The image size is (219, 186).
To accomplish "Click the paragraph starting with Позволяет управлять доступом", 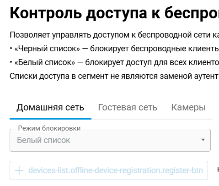I will coord(114,35).
